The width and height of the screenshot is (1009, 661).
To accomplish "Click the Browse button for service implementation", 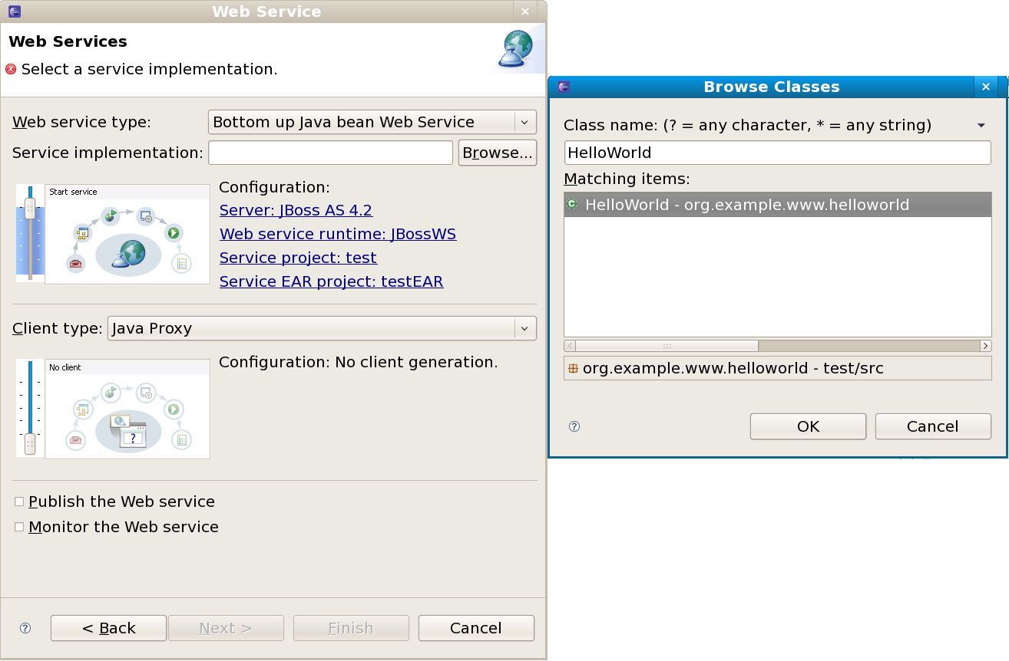I will (498, 153).
